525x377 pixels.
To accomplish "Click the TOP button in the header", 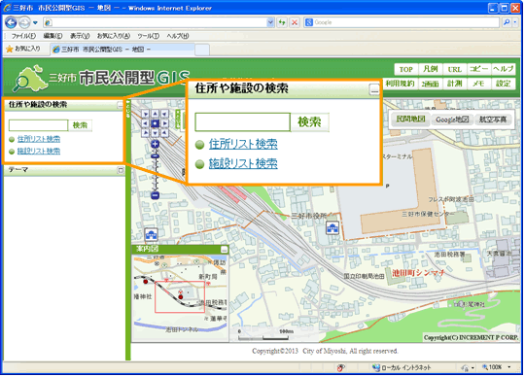I will 406,70.
